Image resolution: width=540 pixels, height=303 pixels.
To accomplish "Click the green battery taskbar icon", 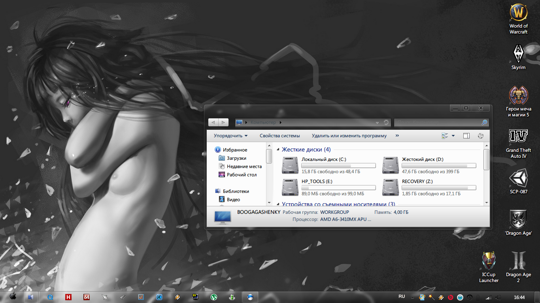I will pyautogui.click(x=232, y=297).
